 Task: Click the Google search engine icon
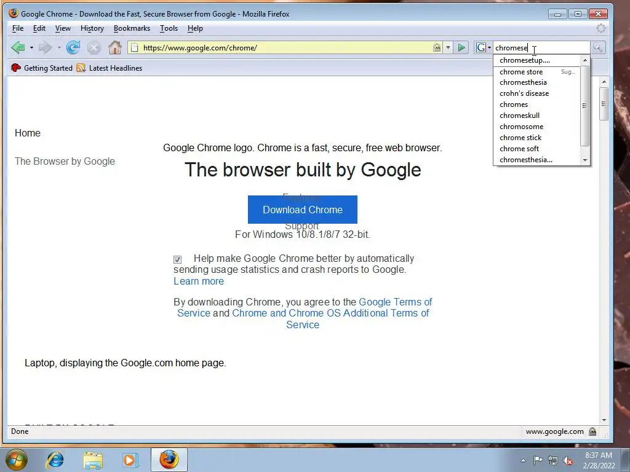pos(480,48)
